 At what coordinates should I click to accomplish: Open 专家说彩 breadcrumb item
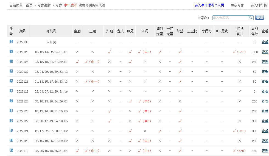click(x=44, y=5)
